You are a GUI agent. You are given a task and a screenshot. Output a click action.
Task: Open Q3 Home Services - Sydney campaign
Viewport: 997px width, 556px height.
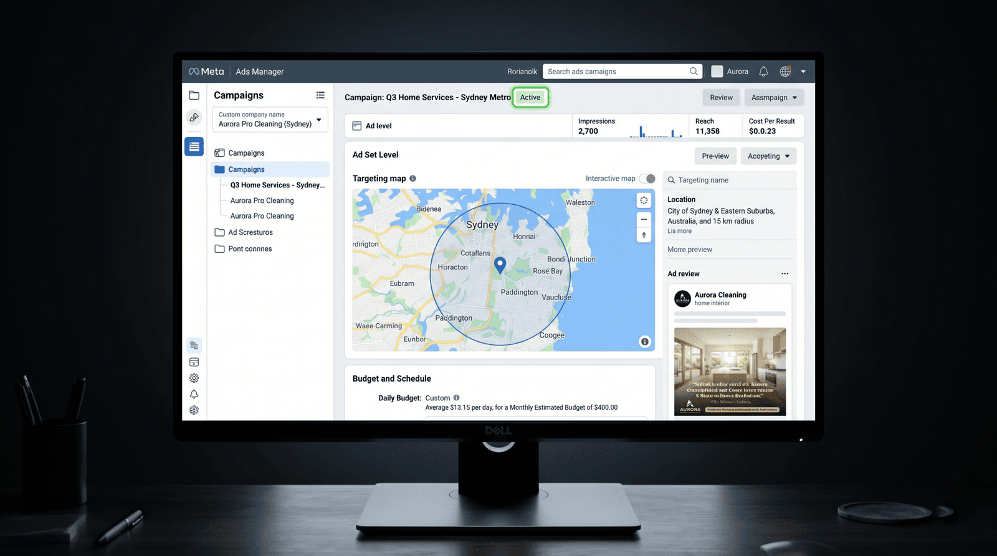click(277, 185)
